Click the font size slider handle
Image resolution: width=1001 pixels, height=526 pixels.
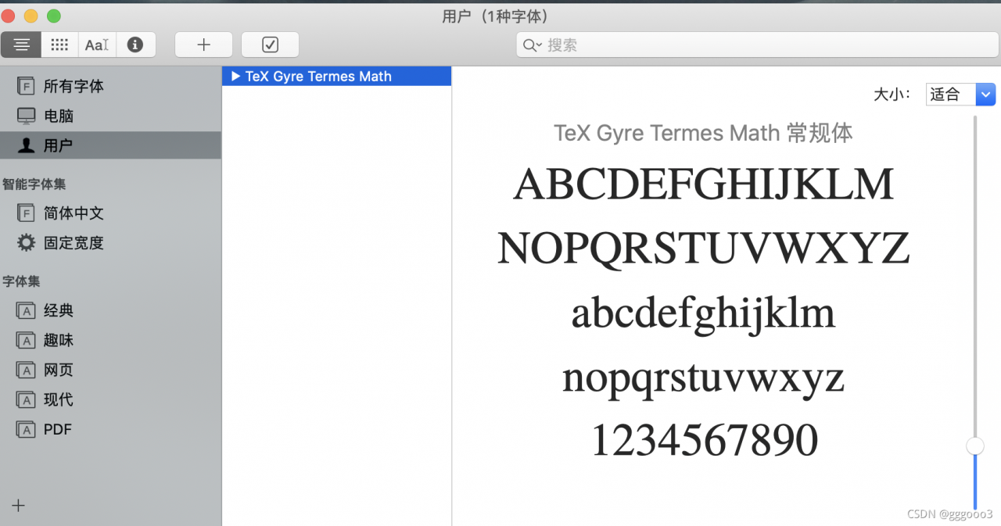point(974,445)
